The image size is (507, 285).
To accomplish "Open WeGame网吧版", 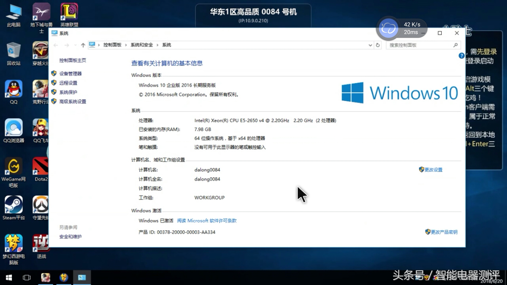I will [x=13, y=166].
